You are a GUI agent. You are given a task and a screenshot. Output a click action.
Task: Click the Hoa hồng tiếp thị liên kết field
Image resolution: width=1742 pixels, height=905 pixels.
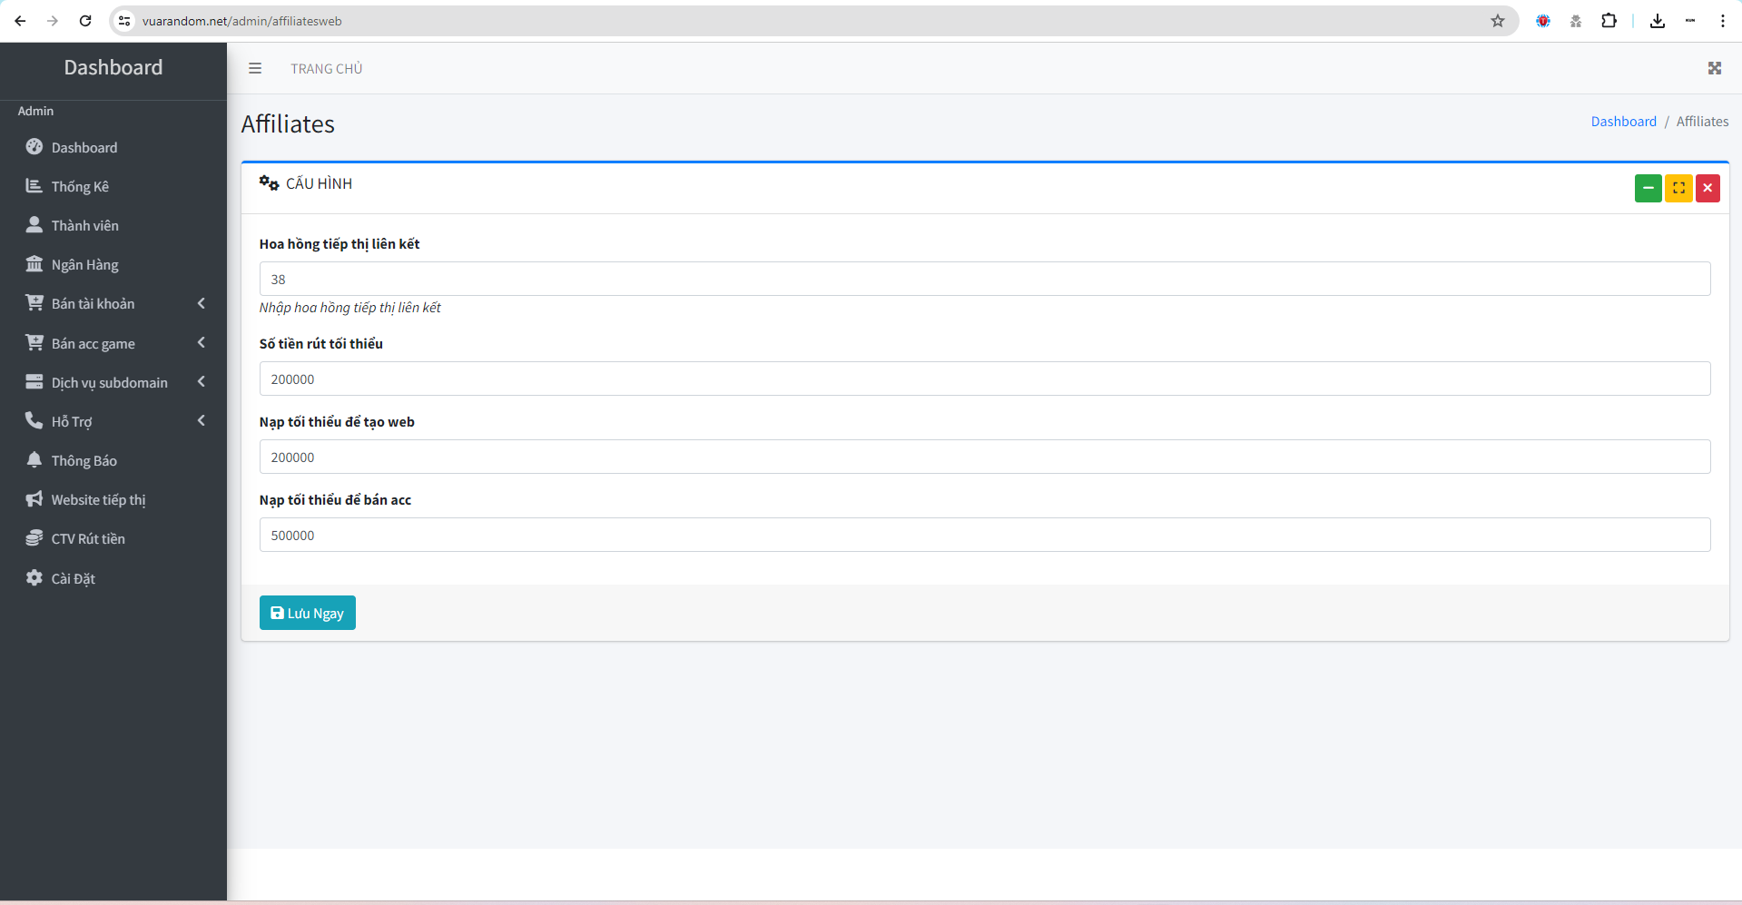(984, 279)
